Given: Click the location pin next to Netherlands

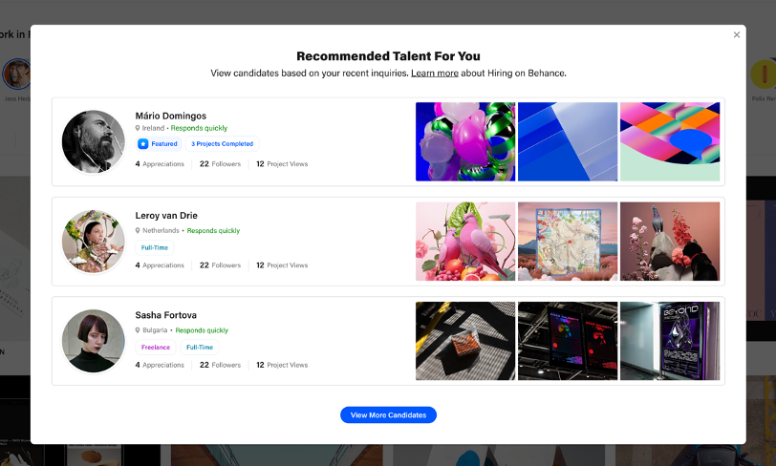Looking at the screenshot, I should pyautogui.click(x=138, y=230).
